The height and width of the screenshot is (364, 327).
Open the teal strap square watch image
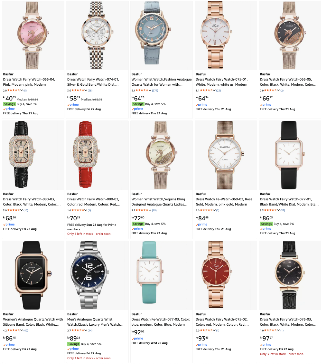point(162,275)
